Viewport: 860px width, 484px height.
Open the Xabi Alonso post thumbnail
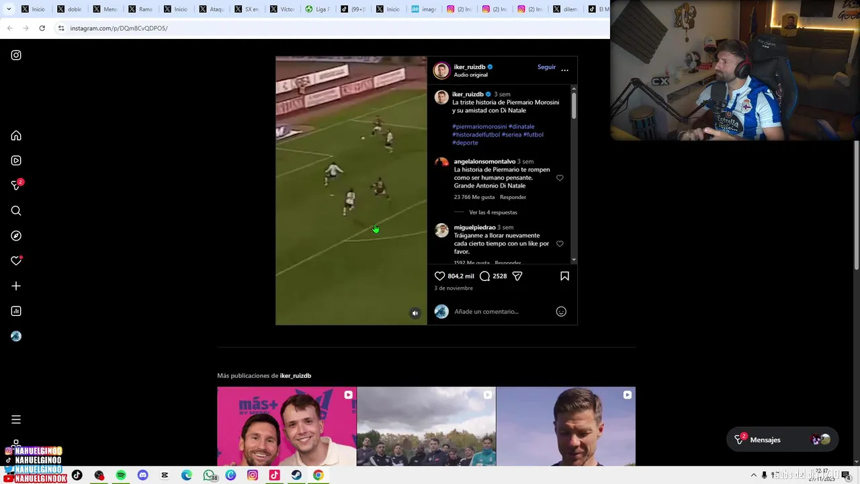pos(566,426)
